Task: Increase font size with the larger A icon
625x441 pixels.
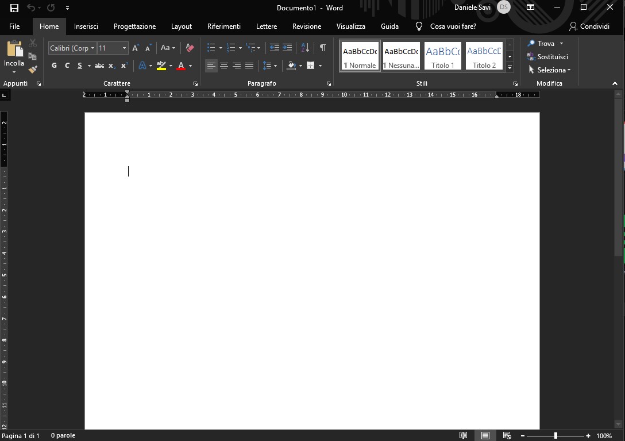Action: (x=136, y=48)
